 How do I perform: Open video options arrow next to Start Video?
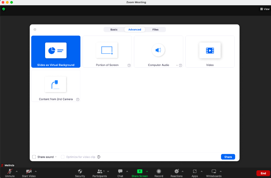coord(36,171)
